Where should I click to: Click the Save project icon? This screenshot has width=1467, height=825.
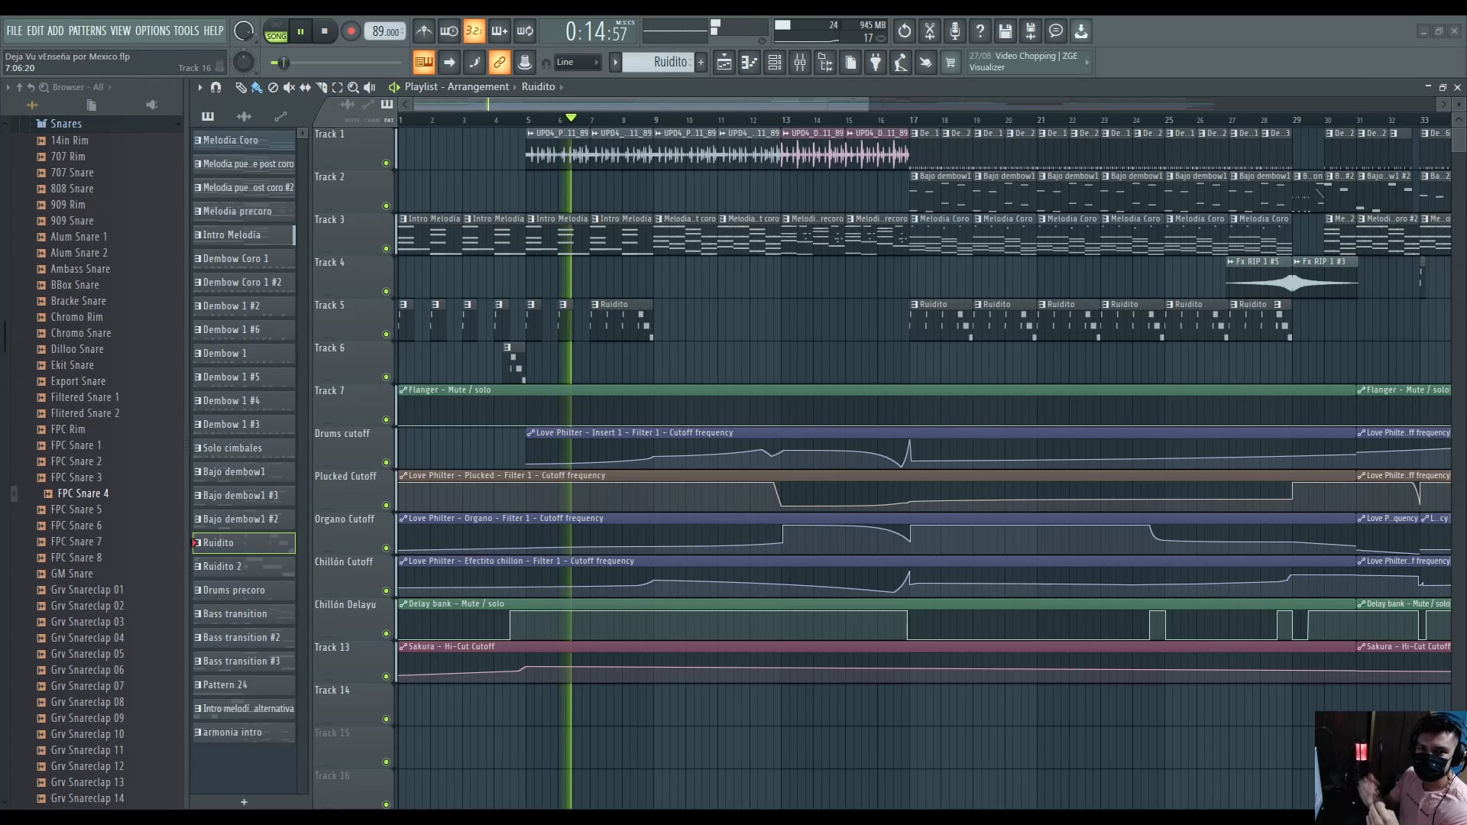click(x=1006, y=31)
